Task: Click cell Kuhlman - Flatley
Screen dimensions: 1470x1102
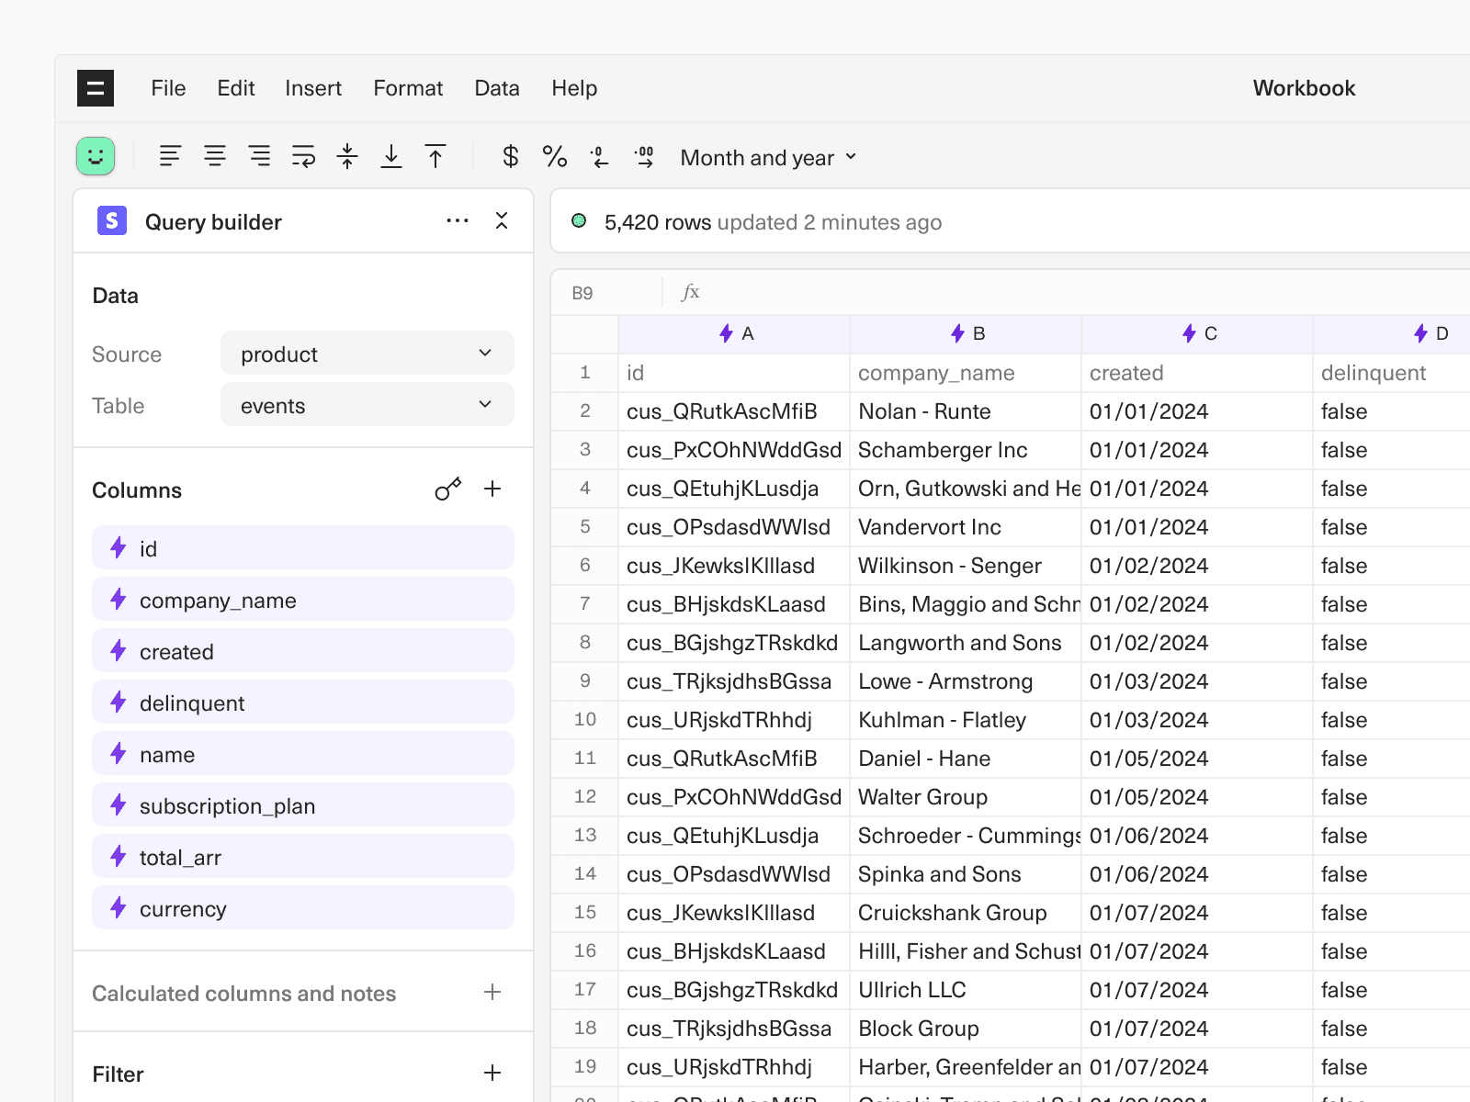Action: [966, 719]
